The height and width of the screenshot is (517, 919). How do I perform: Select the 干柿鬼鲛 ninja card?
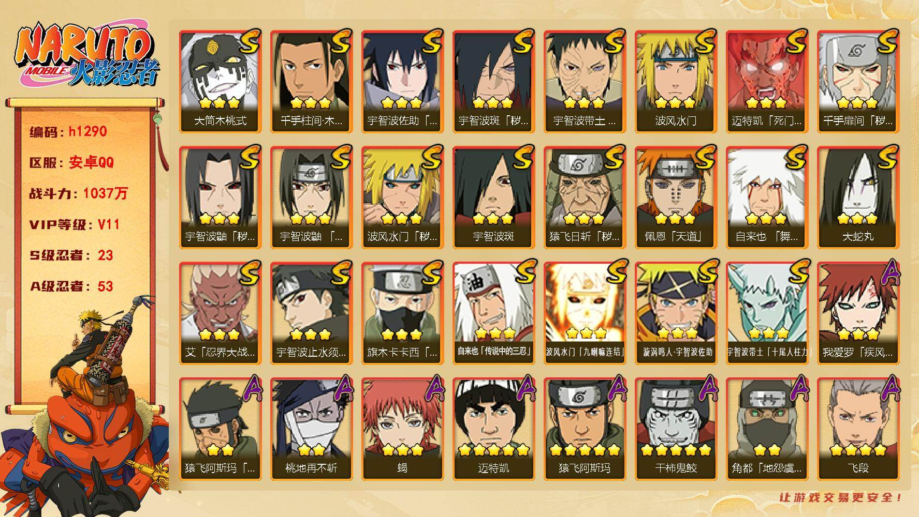676,429
